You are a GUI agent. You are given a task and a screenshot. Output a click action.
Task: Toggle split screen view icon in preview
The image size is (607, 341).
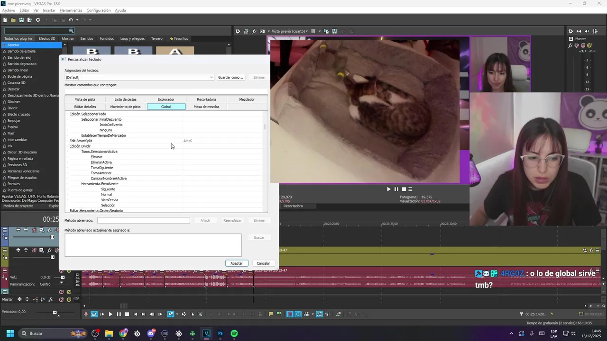(x=262, y=31)
